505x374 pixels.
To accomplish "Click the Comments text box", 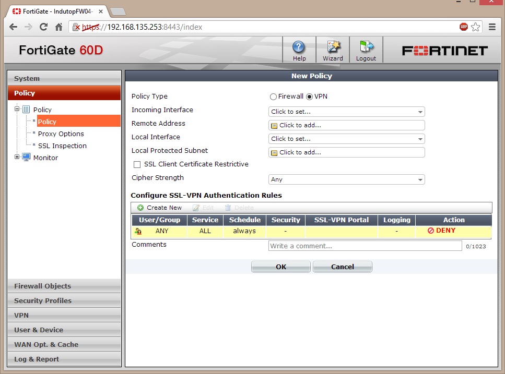I will click(x=365, y=246).
